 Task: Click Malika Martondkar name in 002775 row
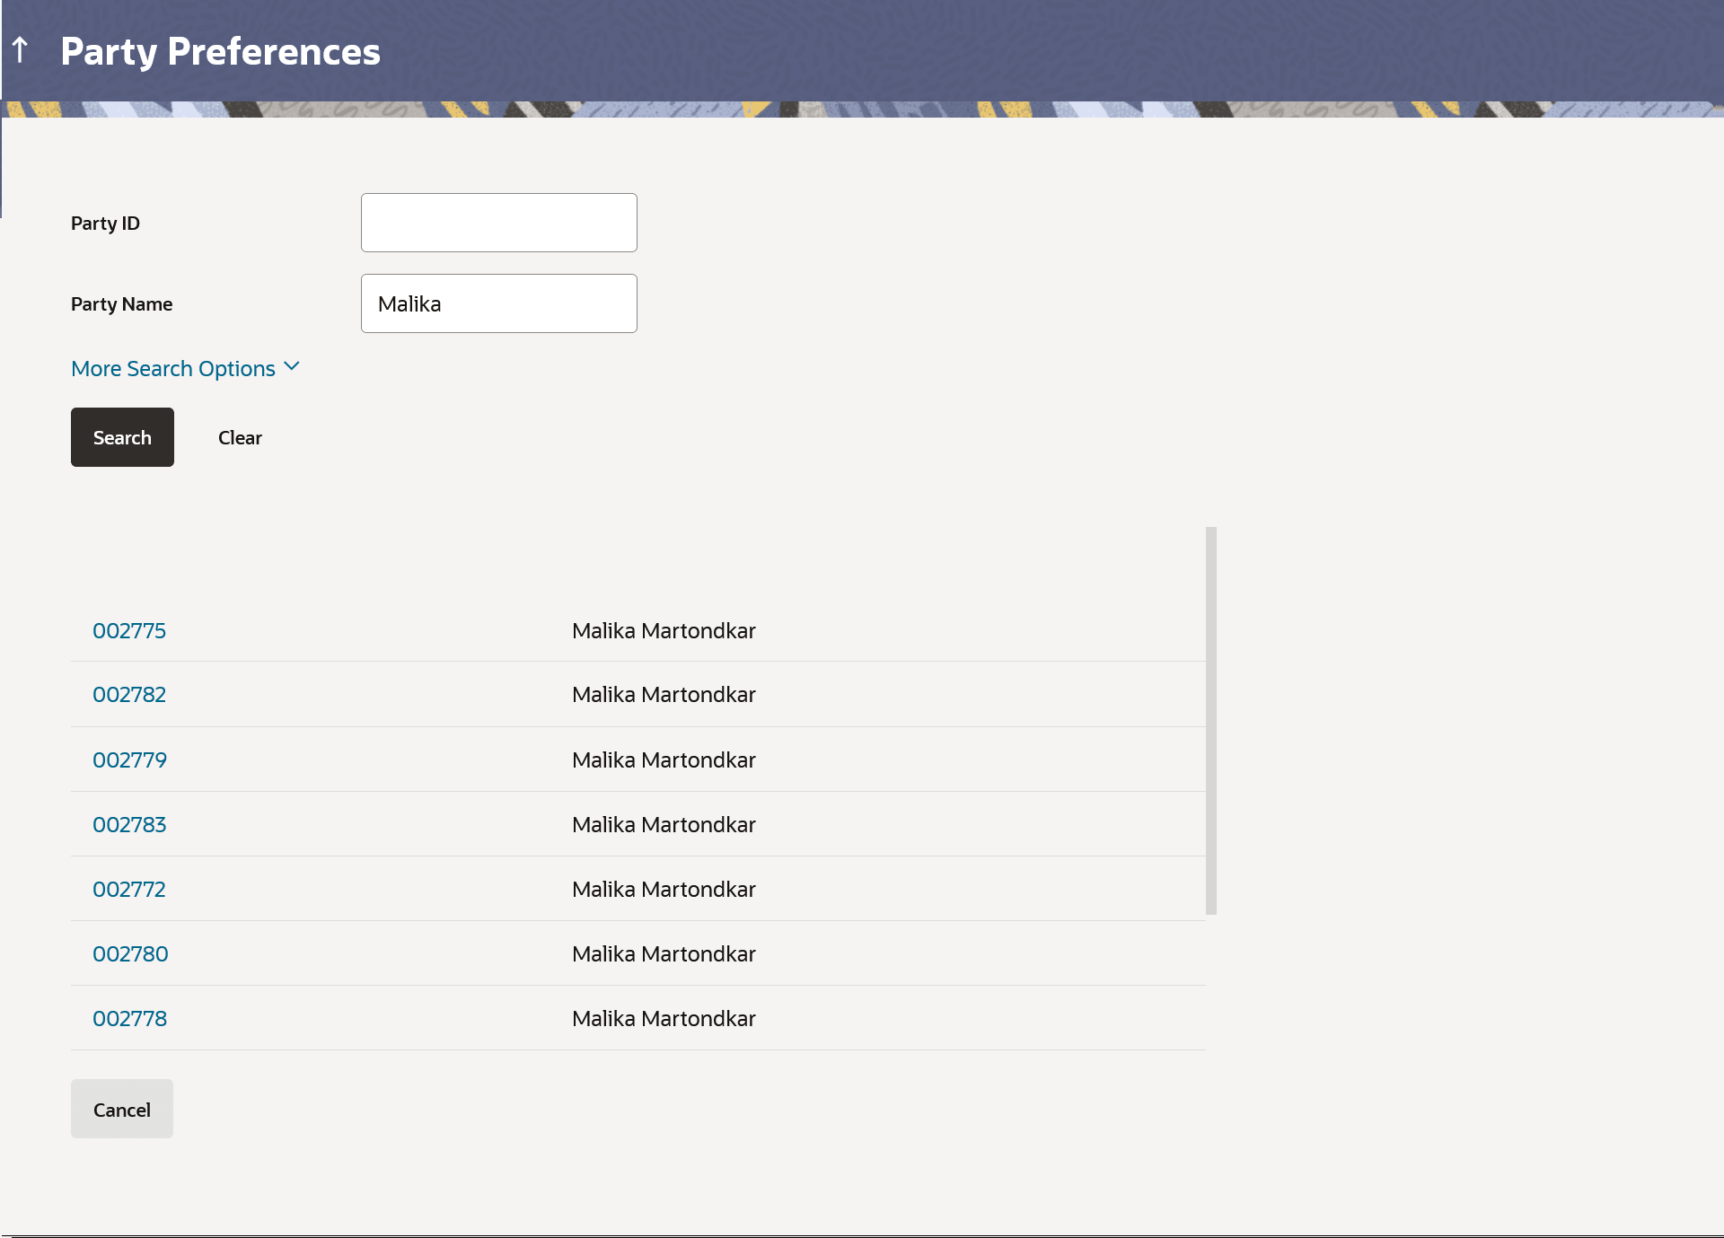click(664, 631)
